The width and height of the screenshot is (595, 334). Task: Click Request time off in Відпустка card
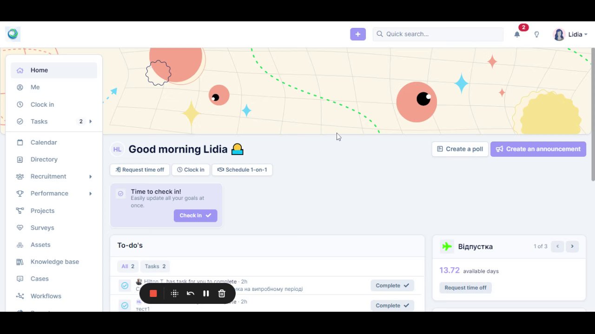[465, 288]
